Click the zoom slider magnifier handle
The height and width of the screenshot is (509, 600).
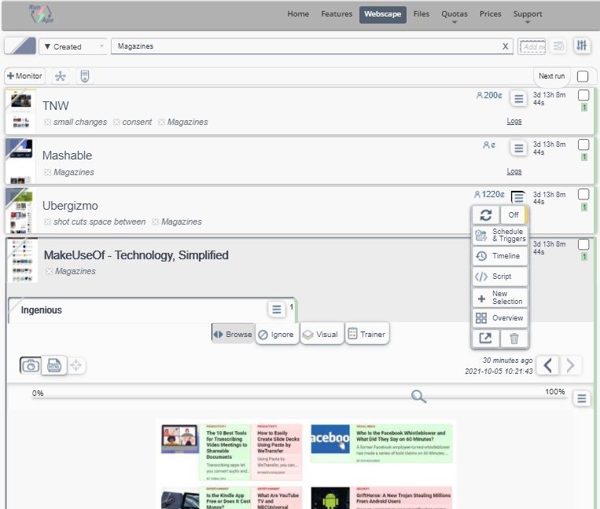(x=418, y=396)
